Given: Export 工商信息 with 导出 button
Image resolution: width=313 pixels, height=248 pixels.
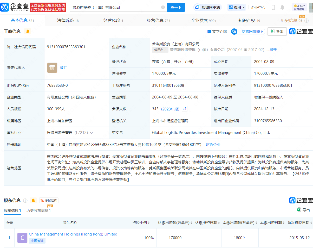Looking at the screenshot, I should (277, 32).
